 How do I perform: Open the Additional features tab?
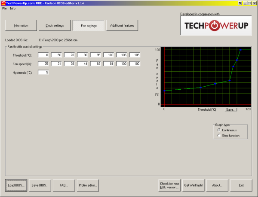click(x=122, y=25)
